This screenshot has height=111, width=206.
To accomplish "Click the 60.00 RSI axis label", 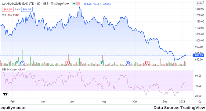I will click(x=198, y=76).
